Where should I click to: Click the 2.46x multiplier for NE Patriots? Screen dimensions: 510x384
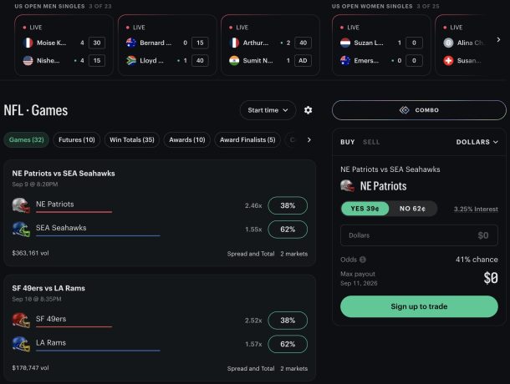pyautogui.click(x=253, y=205)
